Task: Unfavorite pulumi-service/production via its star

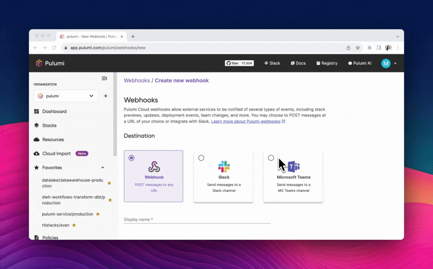Action: coord(98,214)
